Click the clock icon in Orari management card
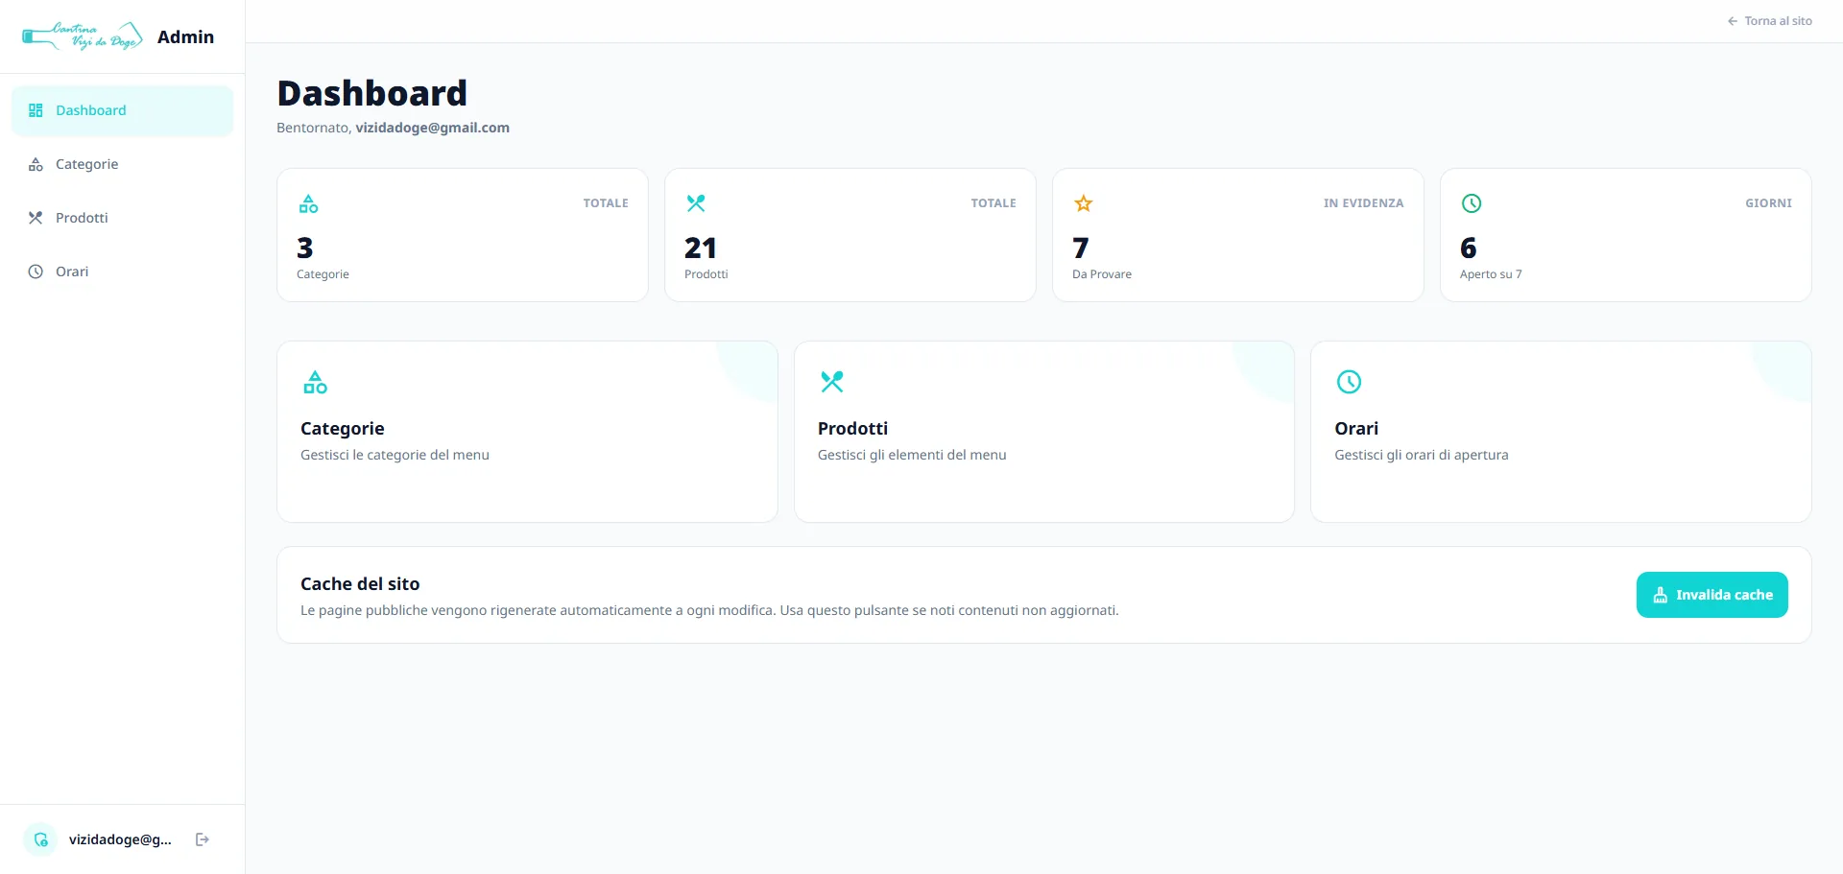Image resolution: width=1843 pixels, height=874 pixels. pos(1349,382)
